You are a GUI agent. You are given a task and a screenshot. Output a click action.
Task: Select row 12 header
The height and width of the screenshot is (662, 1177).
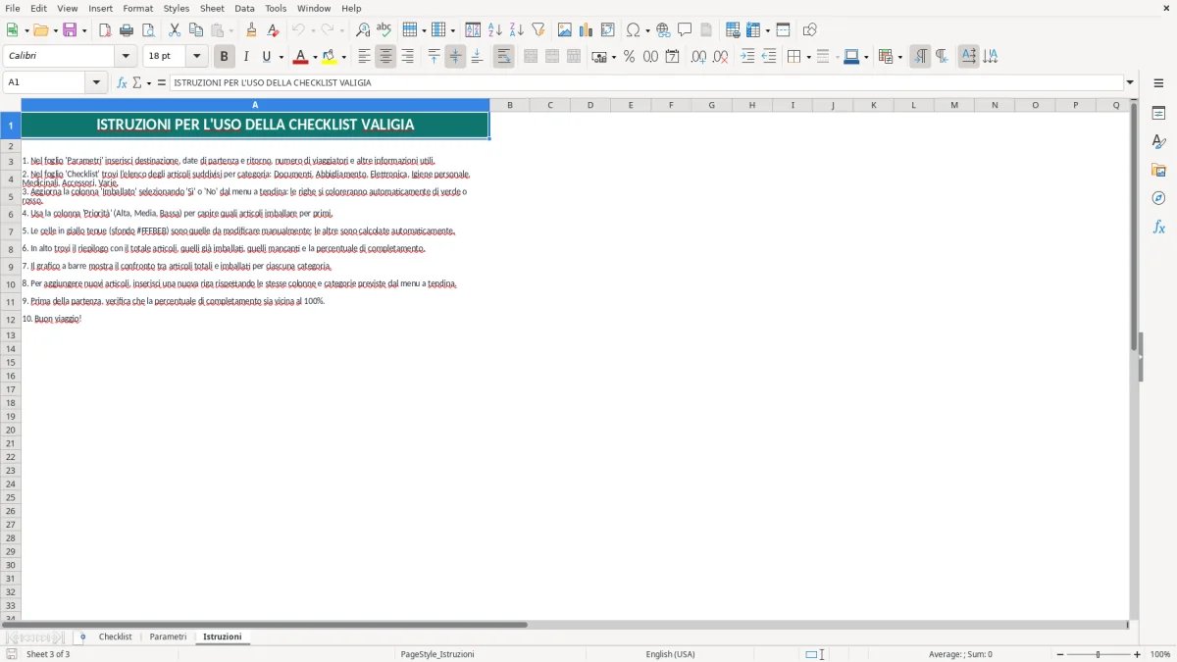(x=11, y=320)
